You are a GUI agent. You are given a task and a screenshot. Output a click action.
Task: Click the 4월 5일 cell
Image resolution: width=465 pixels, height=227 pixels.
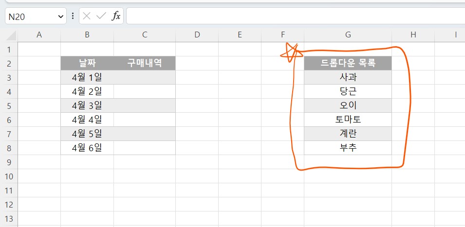coord(87,134)
